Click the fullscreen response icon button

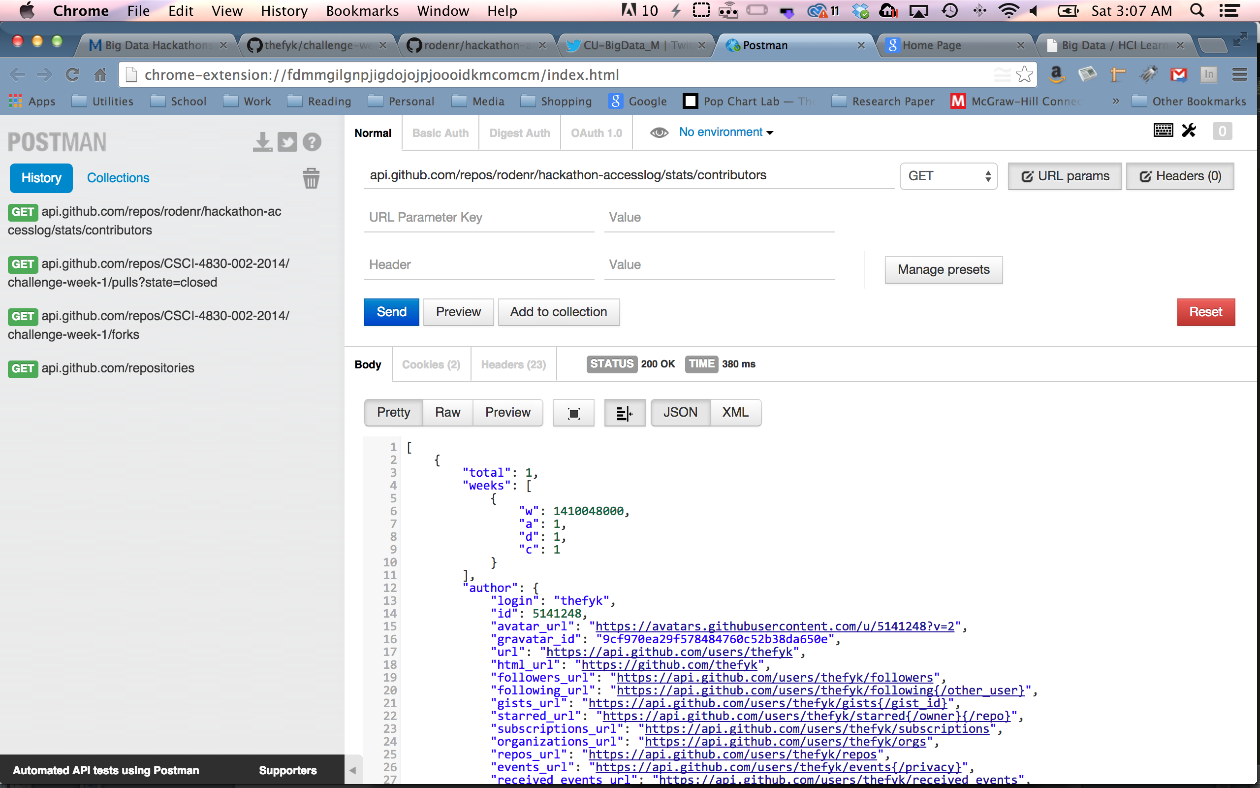click(573, 413)
